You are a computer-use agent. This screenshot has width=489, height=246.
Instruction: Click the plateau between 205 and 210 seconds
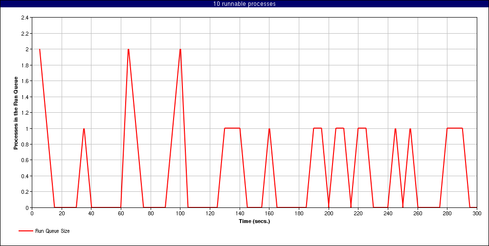click(x=340, y=128)
